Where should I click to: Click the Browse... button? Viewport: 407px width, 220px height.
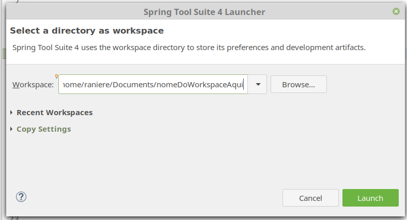pos(298,84)
